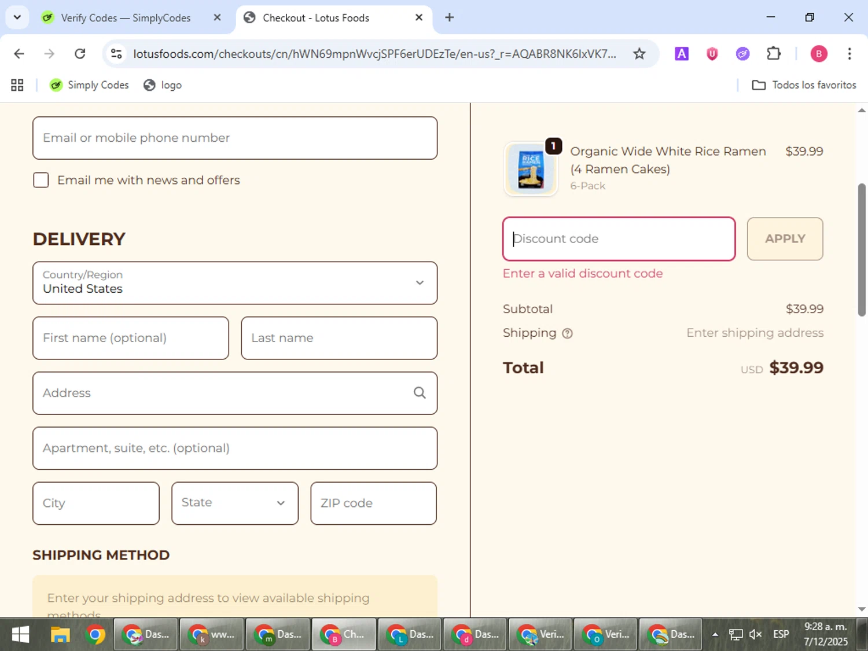
Task: Open the Windows Start menu
Action: [x=20, y=635]
